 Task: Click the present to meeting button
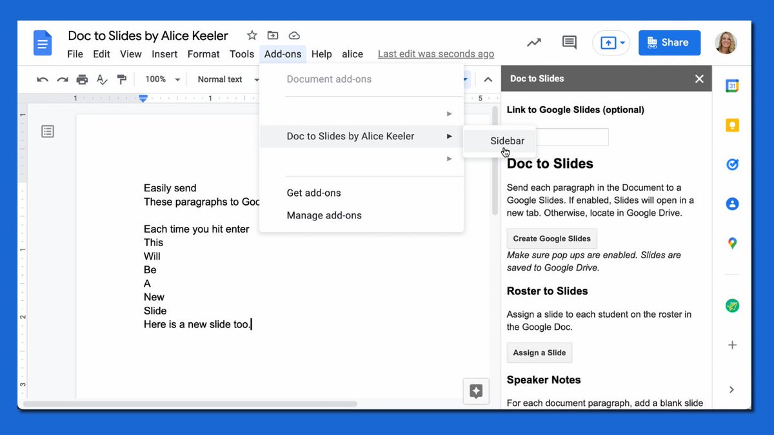[611, 43]
